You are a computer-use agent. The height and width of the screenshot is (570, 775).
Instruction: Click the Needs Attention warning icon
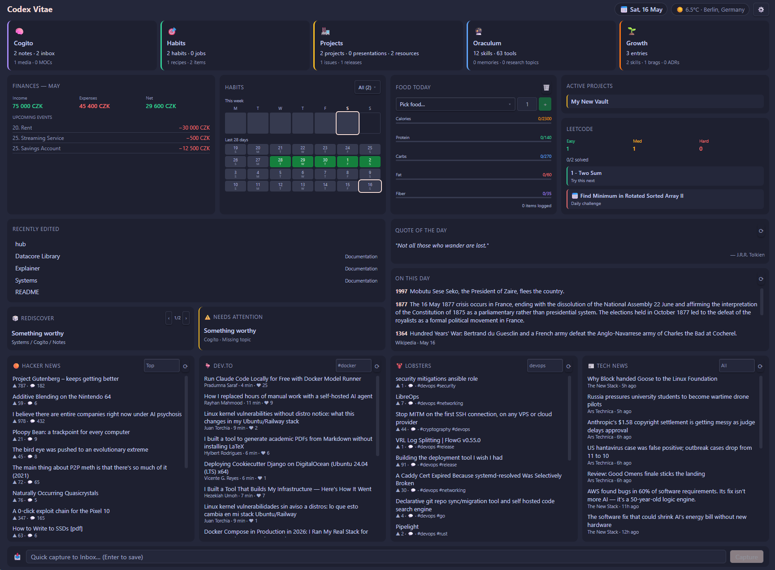click(208, 317)
